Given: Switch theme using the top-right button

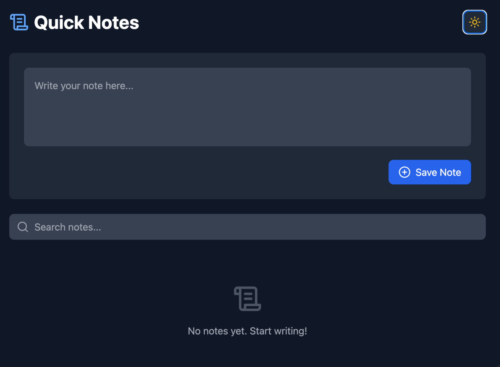Looking at the screenshot, I should [x=474, y=22].
